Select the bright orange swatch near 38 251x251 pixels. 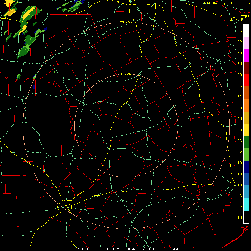click(x=246, y=105)
